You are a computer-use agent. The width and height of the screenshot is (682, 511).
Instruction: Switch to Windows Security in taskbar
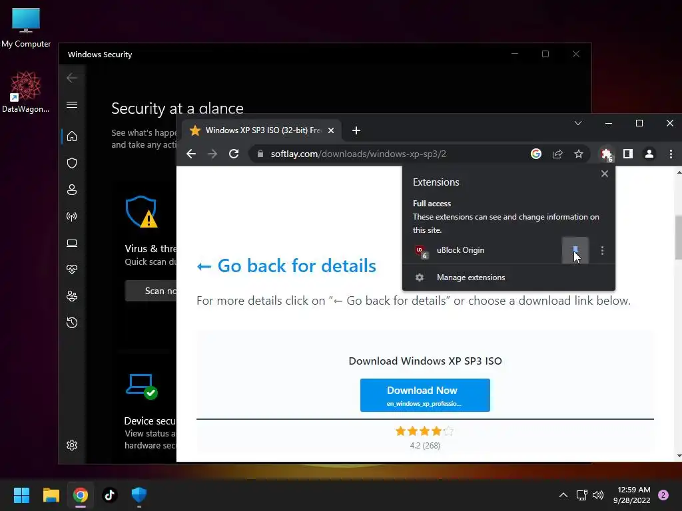click(x=139, y=495)
